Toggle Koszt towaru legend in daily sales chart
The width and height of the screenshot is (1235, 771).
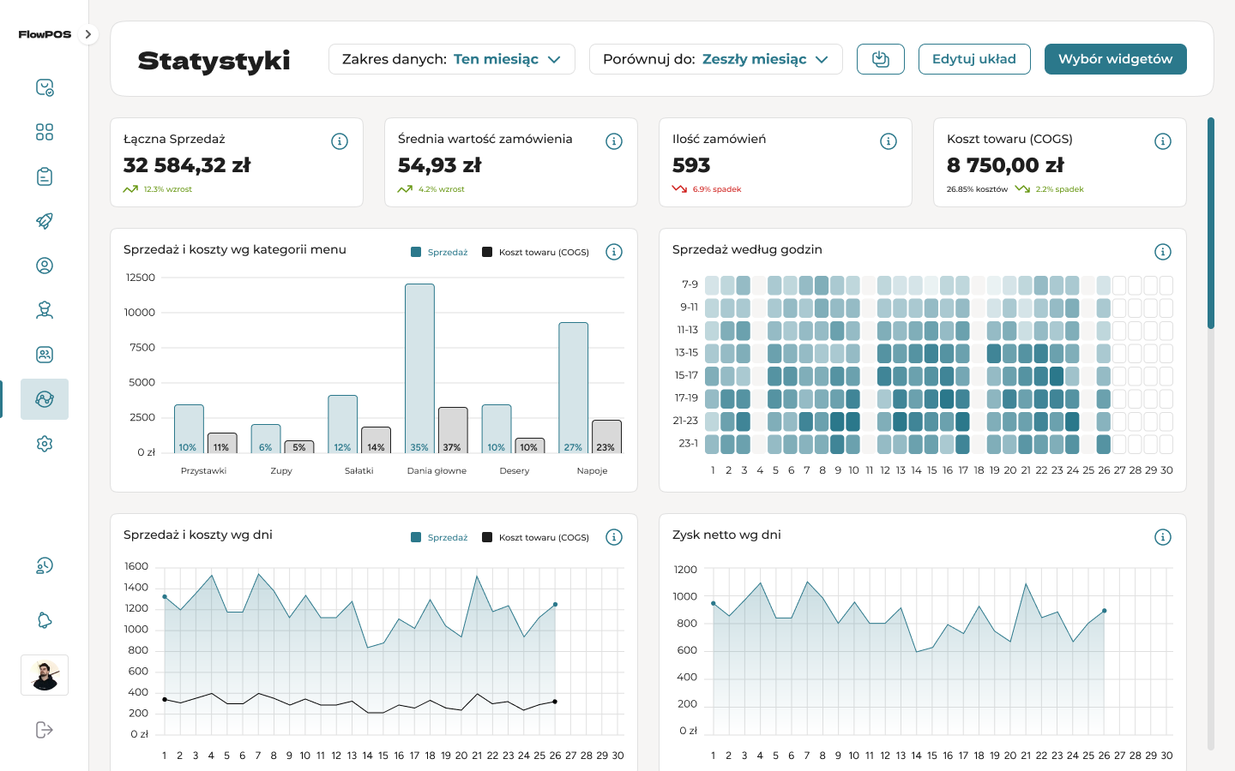click(535, 537)
